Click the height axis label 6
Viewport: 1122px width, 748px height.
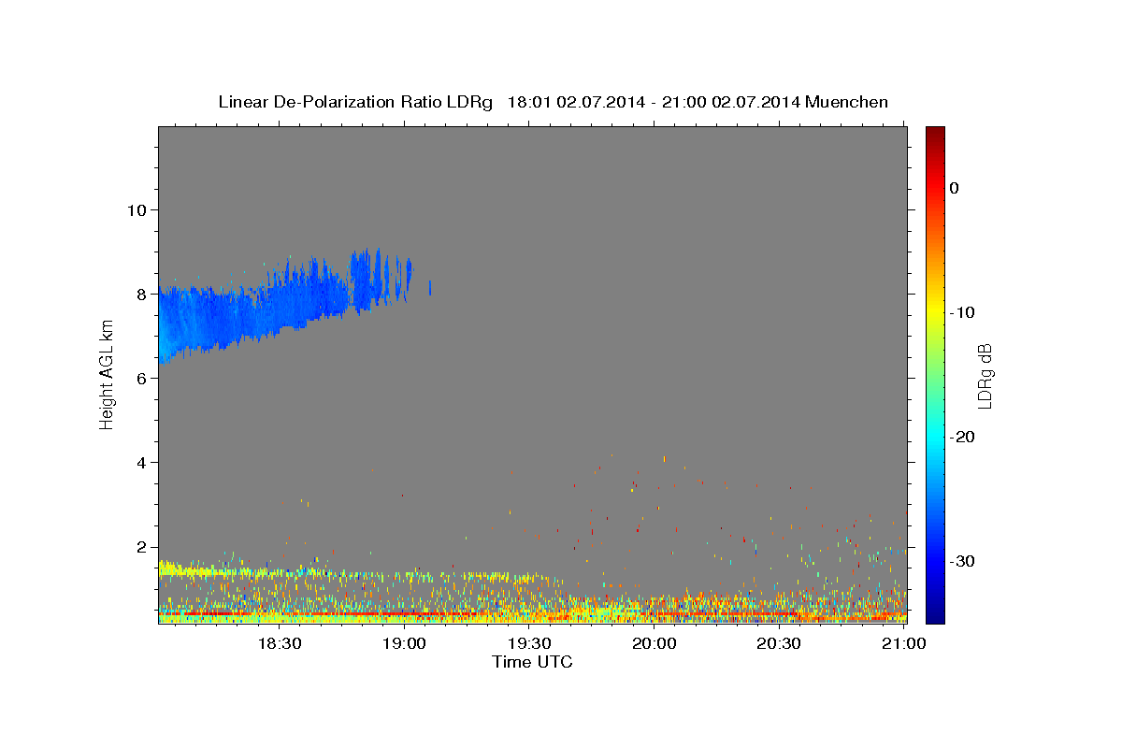140,378
